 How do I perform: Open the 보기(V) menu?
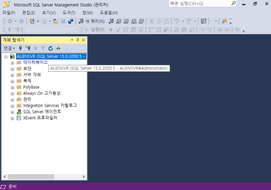[49, 13]
